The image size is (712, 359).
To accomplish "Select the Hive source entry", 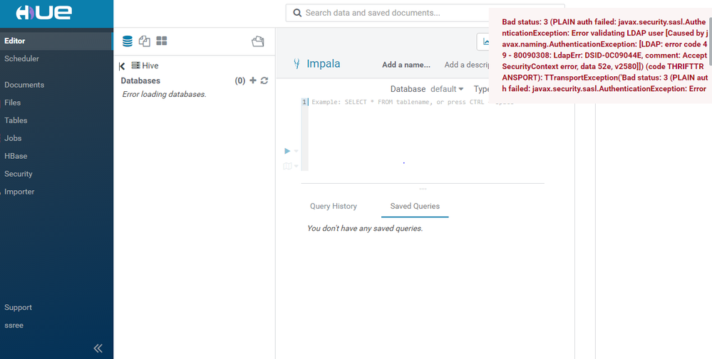I will (x=145, y=66).
